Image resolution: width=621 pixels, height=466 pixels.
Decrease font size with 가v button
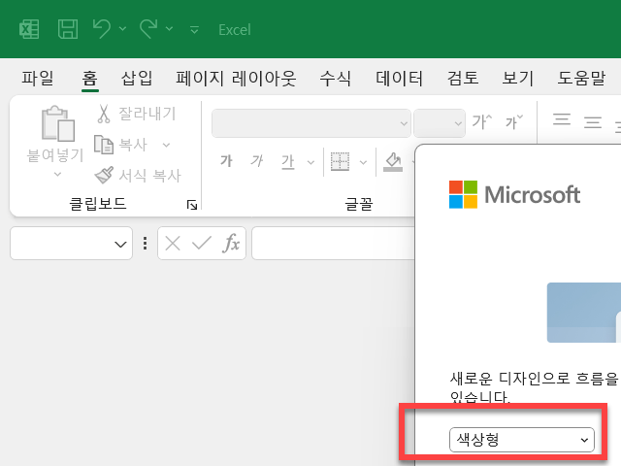point(514,121)
